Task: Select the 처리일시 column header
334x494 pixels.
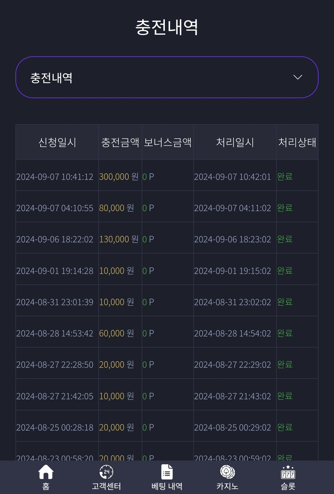Action: [235, 142]
